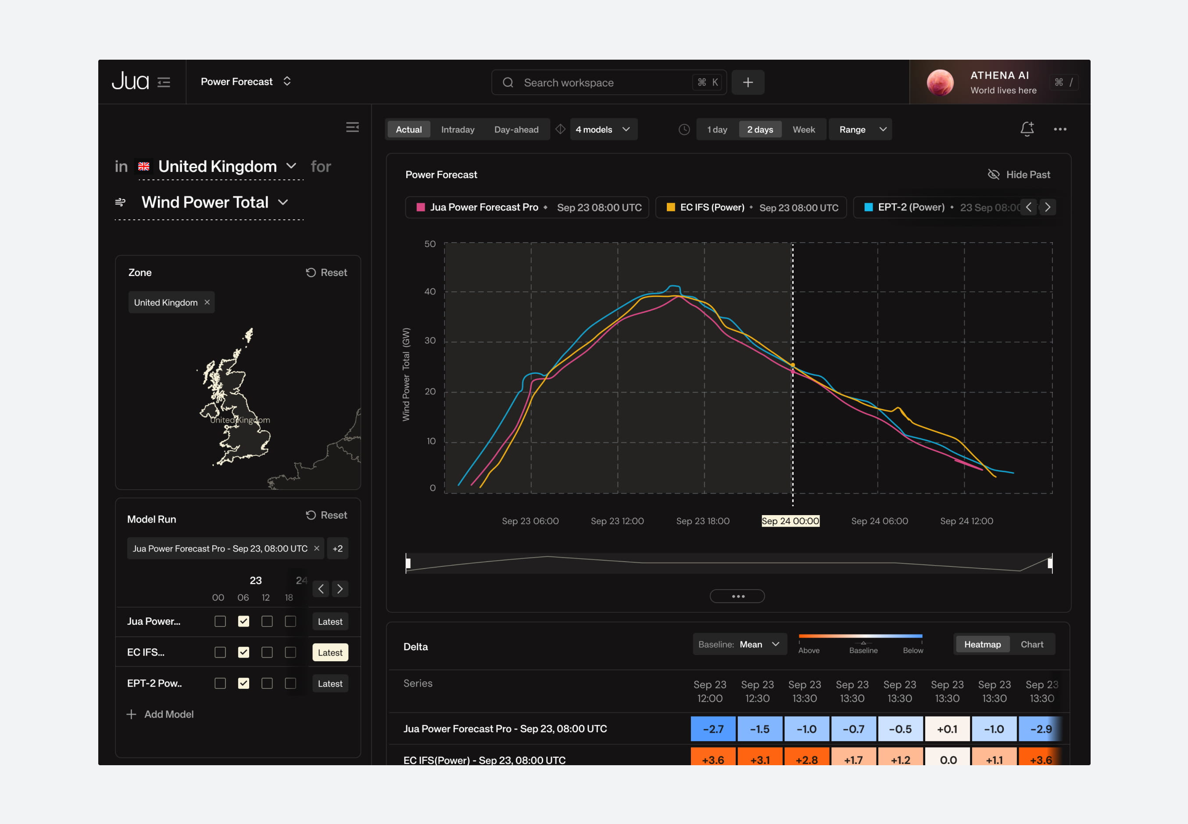Screen dimensions: 1188x824
Task: Click the EPT-2 (Power) blue swatch
Action: click(869, 207)
